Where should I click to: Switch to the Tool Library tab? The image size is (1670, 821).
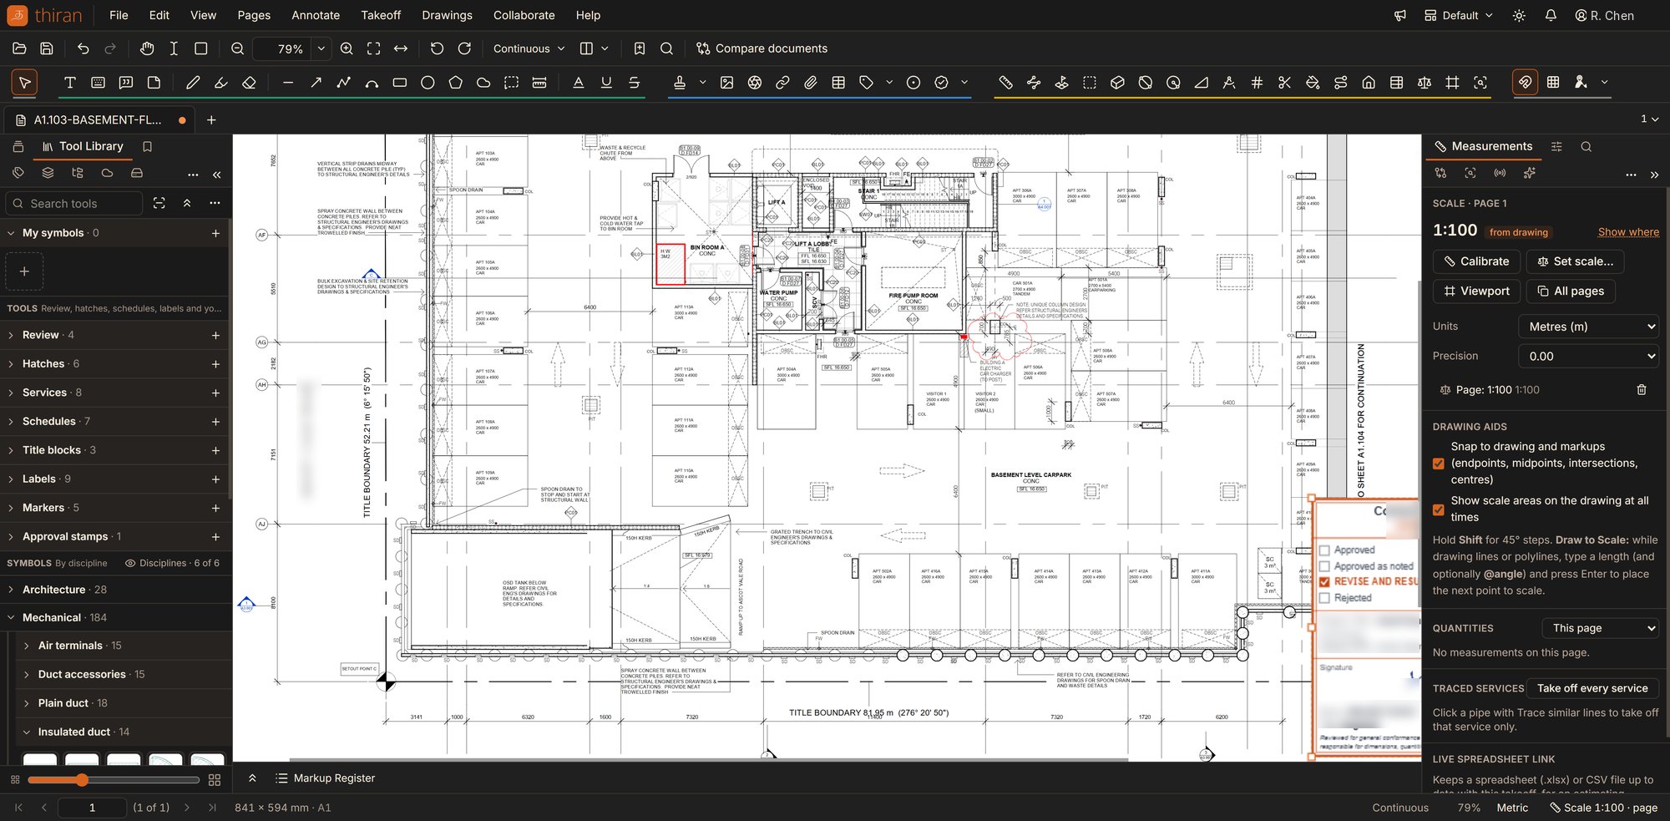coord(83,146)
